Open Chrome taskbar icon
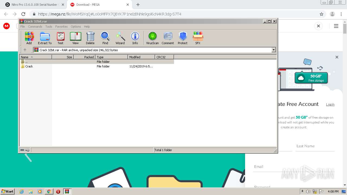This screenshot has width=347, height=195. [x=49, y=191]
